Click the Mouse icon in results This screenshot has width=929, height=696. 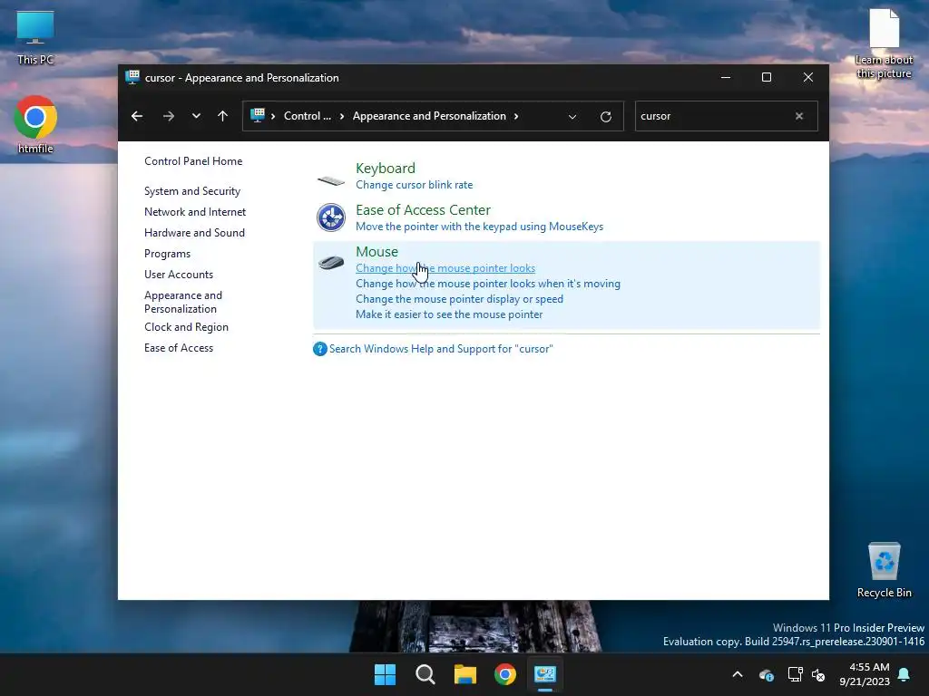(x=330, y=262)
